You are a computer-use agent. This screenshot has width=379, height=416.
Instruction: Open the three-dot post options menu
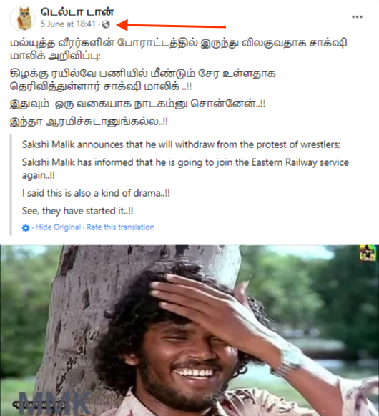[357, 17]
